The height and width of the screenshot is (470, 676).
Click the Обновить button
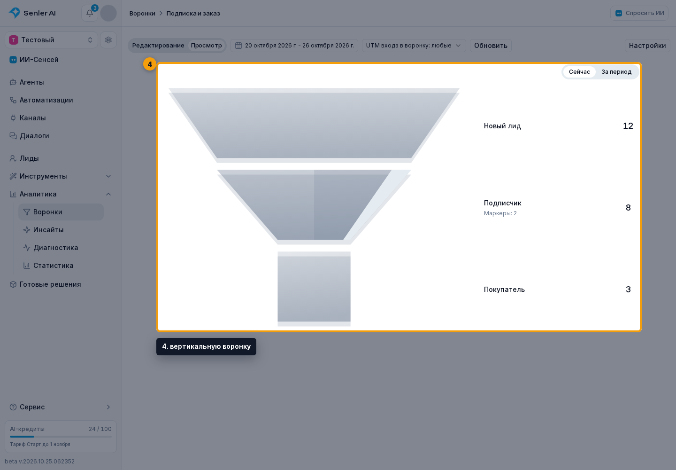point(491,46)
